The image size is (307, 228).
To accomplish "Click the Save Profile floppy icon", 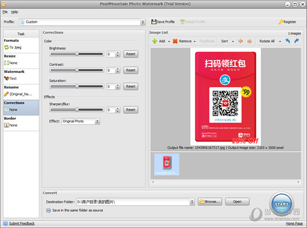I will [153, 22].
